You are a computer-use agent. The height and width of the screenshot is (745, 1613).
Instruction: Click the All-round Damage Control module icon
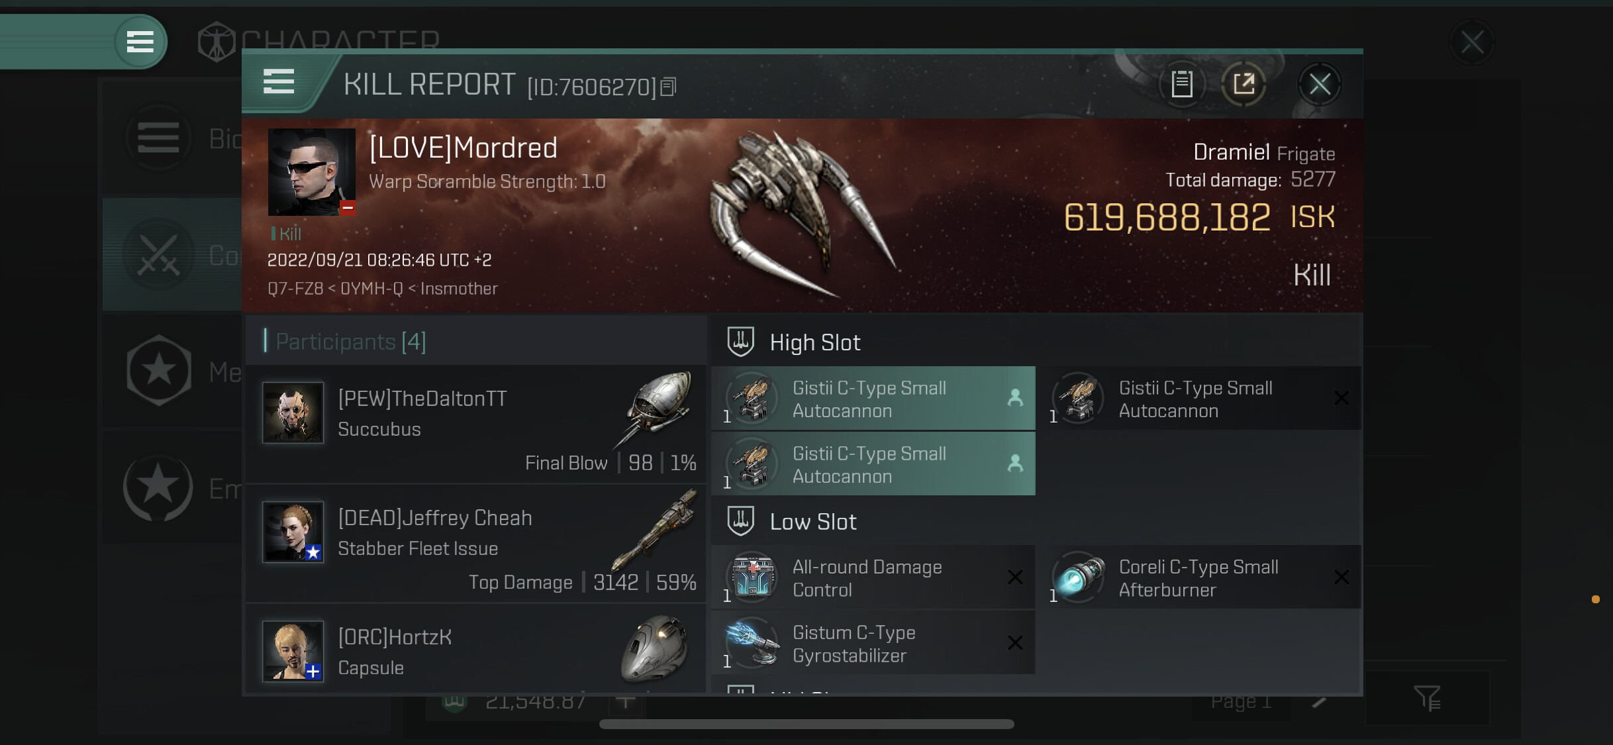[x=752, y=577]
